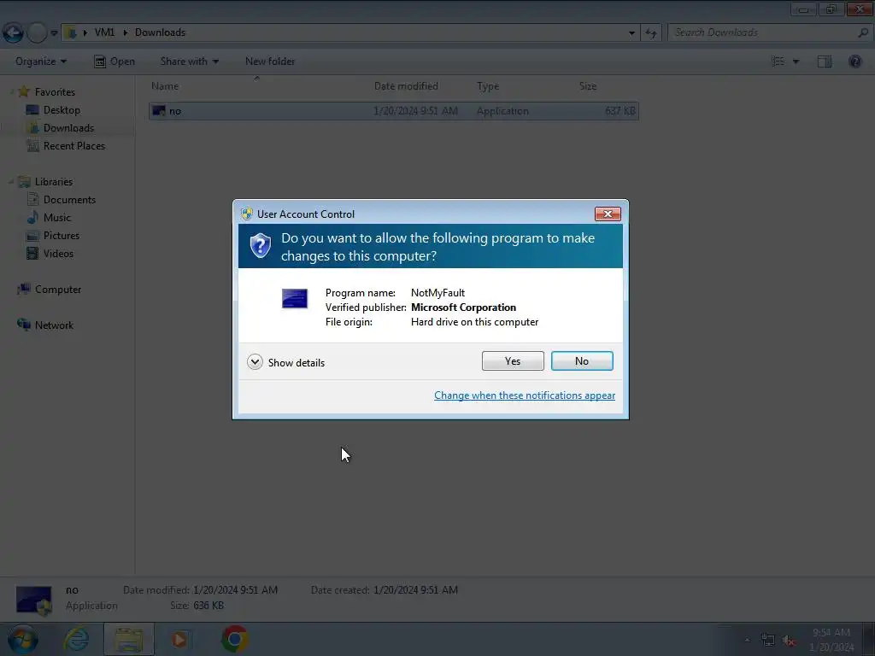
Task: Select Pictures library
Action: 62,236
